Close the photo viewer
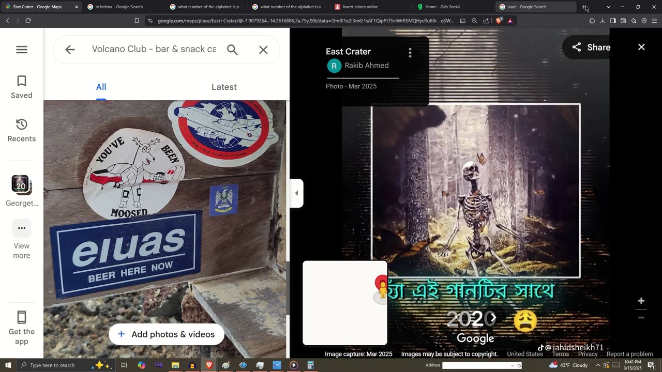This screenshot has height=372, width=662. tap(641, 47)
